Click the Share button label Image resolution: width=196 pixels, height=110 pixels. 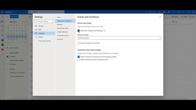pyautogui.click(x=186, y=16)
